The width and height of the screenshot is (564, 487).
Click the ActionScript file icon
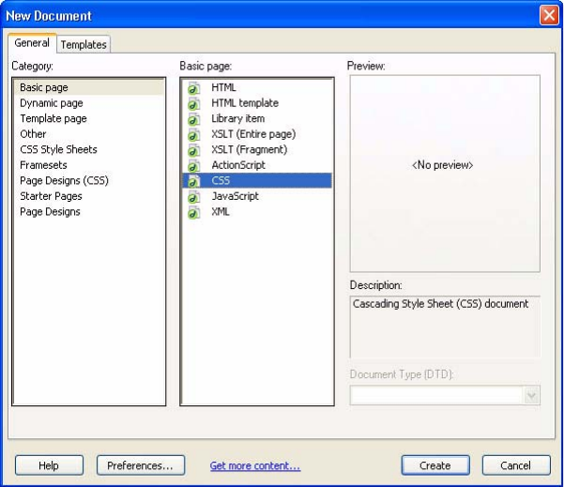(x=194, y=165)
